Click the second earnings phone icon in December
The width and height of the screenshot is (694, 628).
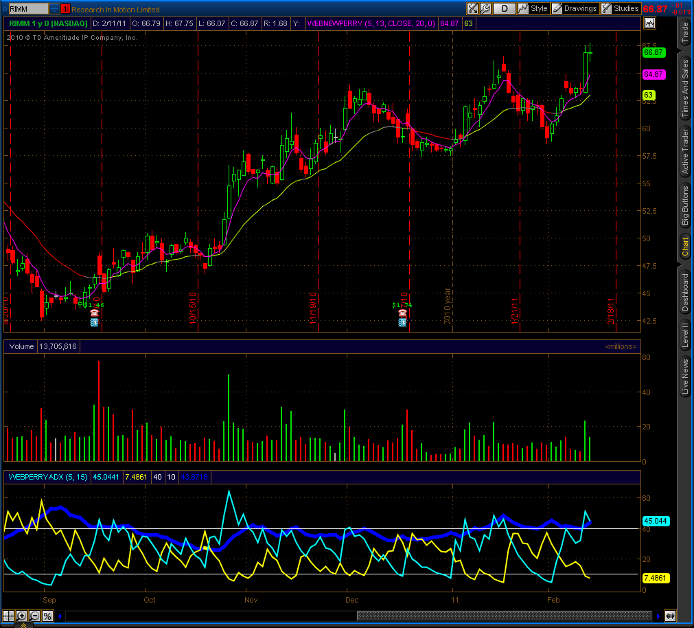point(402,313)
